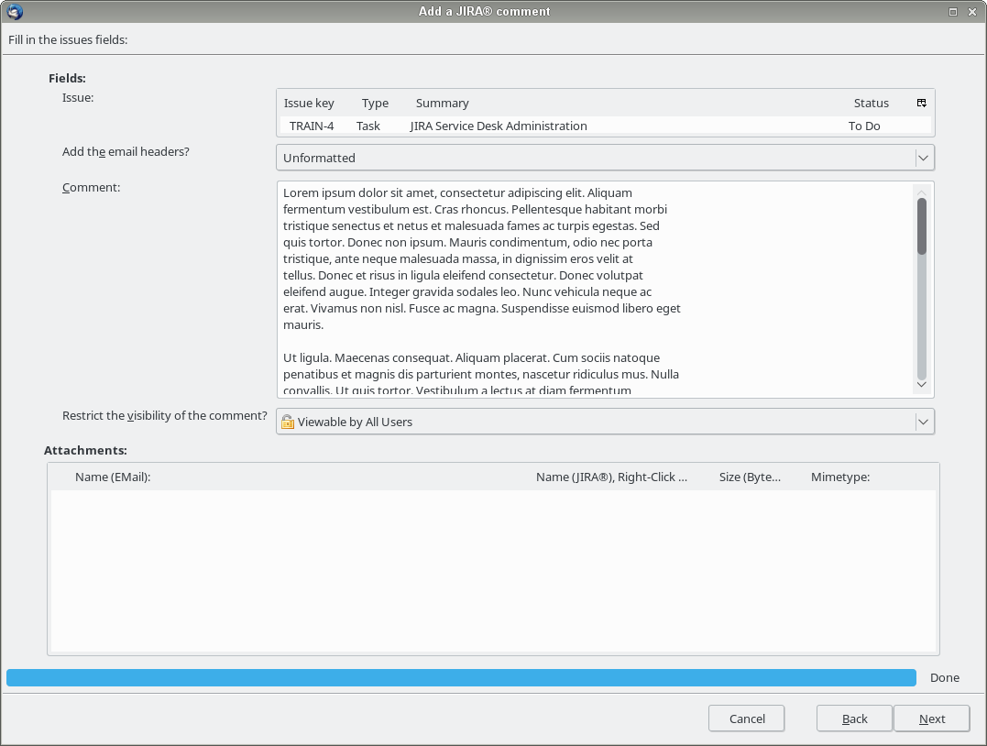Image resolution: width=987 pixels, height=746 pixels.
Task: Sort the issue table by Status column
Action: tap(872, 104)
